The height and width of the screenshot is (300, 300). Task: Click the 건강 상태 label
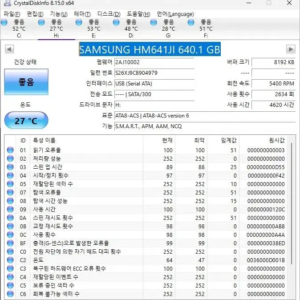(x=25, y=62)
